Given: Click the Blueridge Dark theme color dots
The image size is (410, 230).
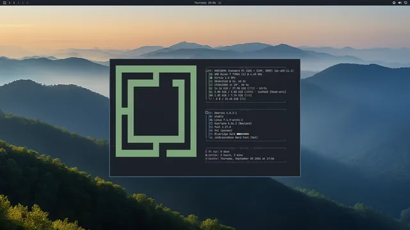Looking at the screenshot, I should click(243, 134).
